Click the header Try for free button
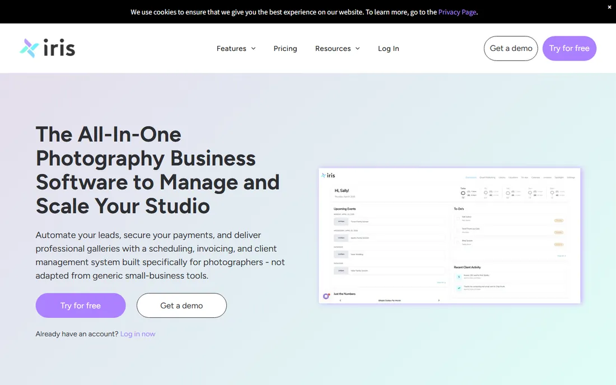616x385 pixels. pos(570,48)
